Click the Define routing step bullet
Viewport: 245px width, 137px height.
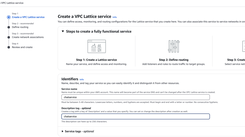click(x=9, y=27)
